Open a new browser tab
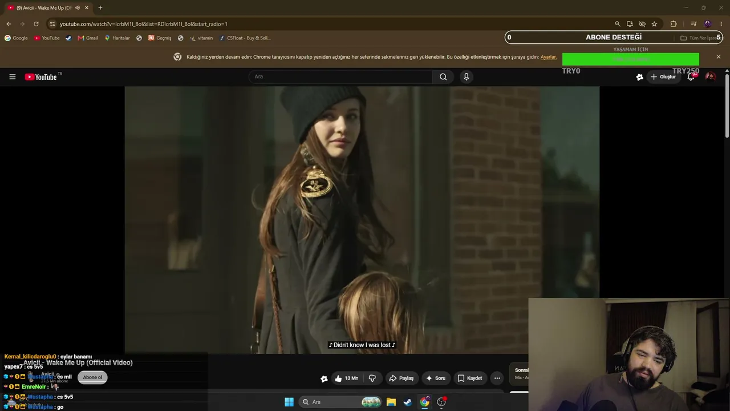Image resolution: width=730 pixels, height=411 pixels. [100, 7]
